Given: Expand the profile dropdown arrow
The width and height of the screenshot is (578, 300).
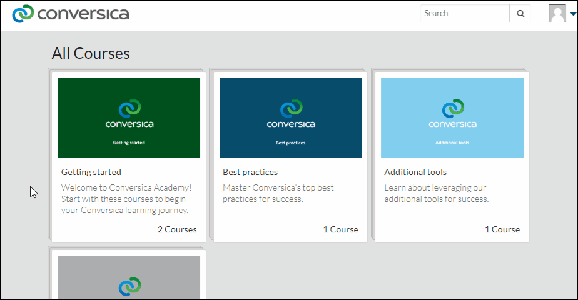Looking at the screenshot, I should pyautogui.click(x=573, y=14).
